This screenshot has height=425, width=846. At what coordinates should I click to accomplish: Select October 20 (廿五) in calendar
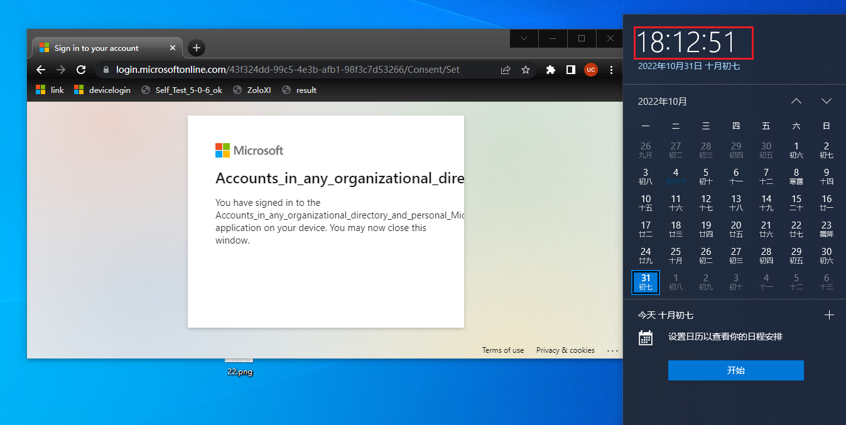pyautogui.click(x=736, y=229)
